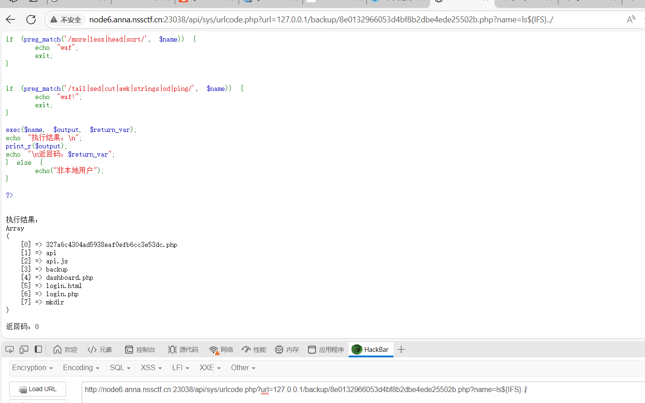Activate the inspect element picker tool
Image resolution: width=645 pixels, height=403 pixels.
(10, 350)
